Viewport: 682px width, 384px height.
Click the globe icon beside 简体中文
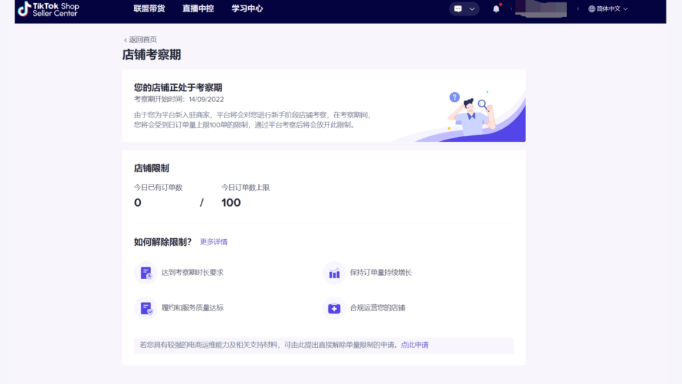pos(590,9)
